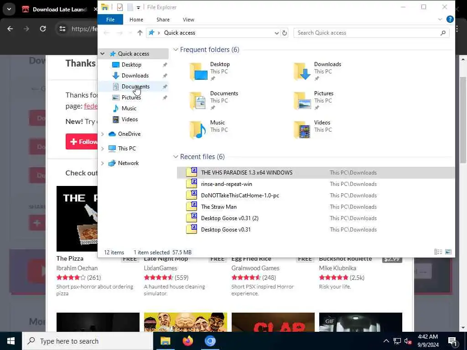Select the rinse-and-repeat-win file

point(316,184)
